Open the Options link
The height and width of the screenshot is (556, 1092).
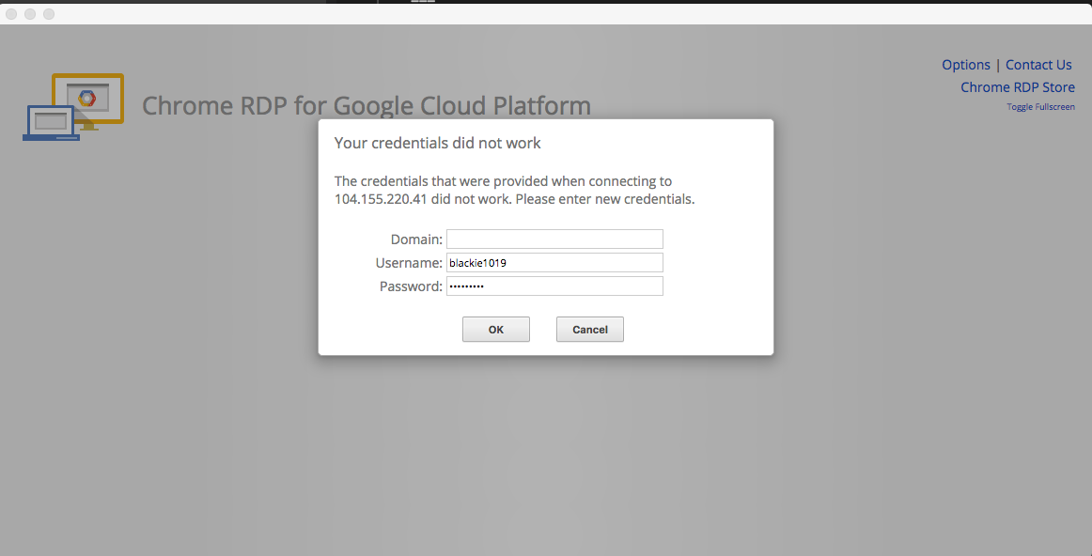coord(966,65)
